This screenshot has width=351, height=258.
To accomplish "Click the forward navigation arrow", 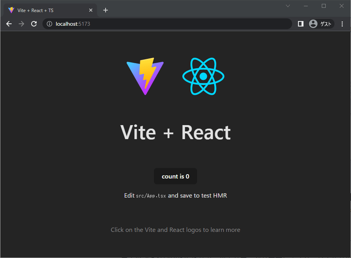I will click(x=21, y=24).
